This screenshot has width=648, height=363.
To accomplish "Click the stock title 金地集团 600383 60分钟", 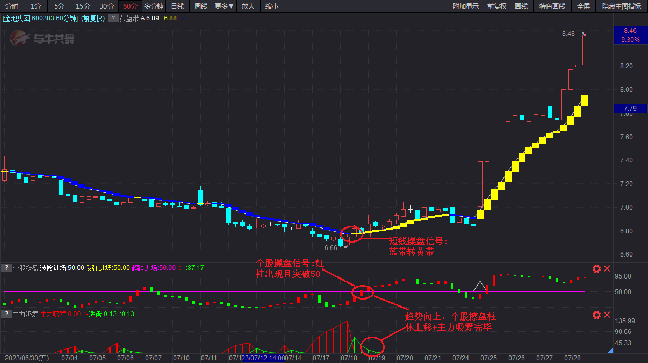I will [40, 18].
